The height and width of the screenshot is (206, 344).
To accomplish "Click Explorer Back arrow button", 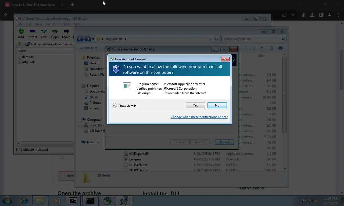I will (80, 39).
